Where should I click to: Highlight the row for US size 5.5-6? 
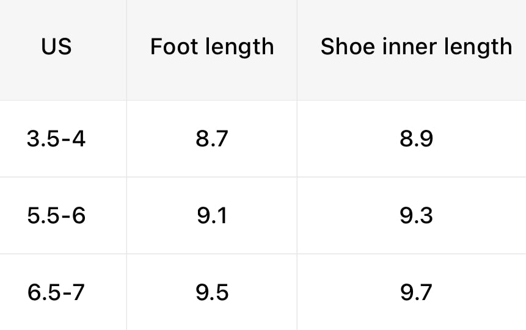(x=263, y=215)
